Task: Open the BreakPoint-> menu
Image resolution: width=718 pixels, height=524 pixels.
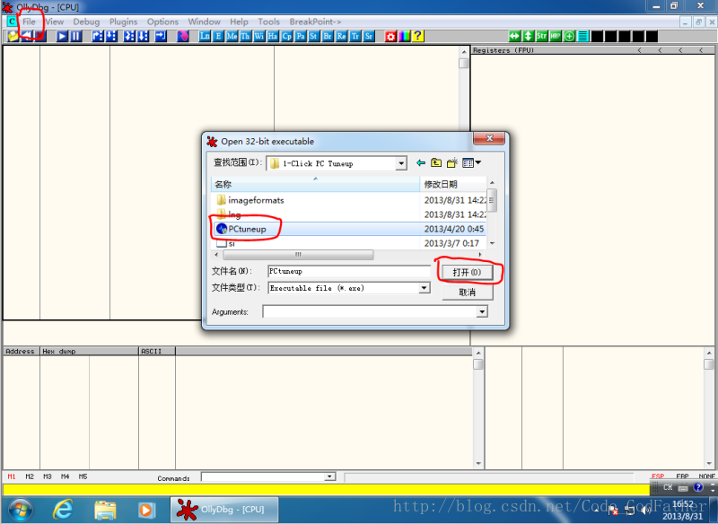Action: tap(315, 22)
